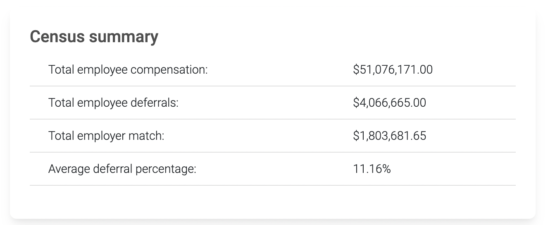
Task: Click the word match in third row
Action: (x=150, y=136)
